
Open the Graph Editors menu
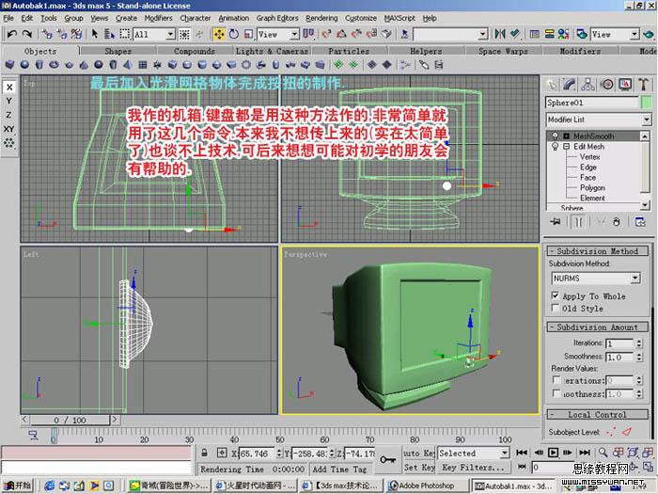[277, 18]
